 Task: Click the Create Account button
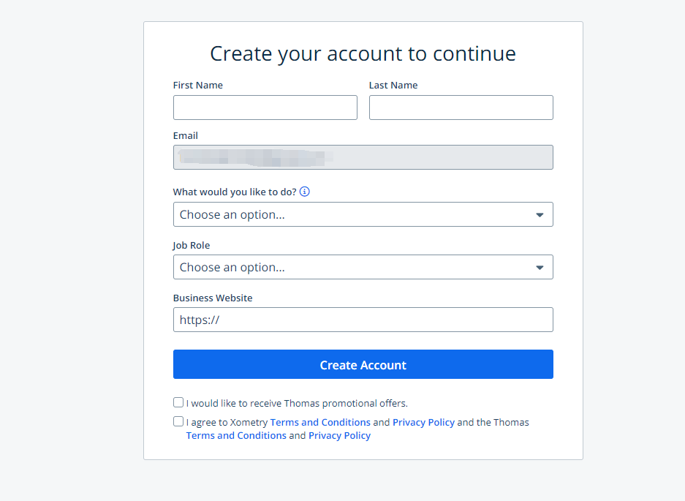363,364
